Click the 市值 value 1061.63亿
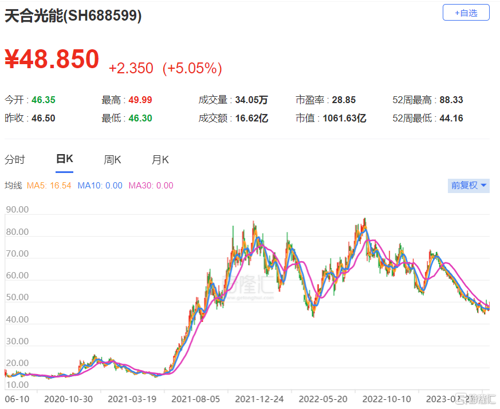Viewport: 500px width, 409px height. pos(344,119)
